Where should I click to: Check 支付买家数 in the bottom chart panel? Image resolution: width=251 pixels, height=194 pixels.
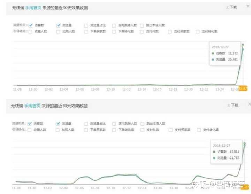(170, 130)
